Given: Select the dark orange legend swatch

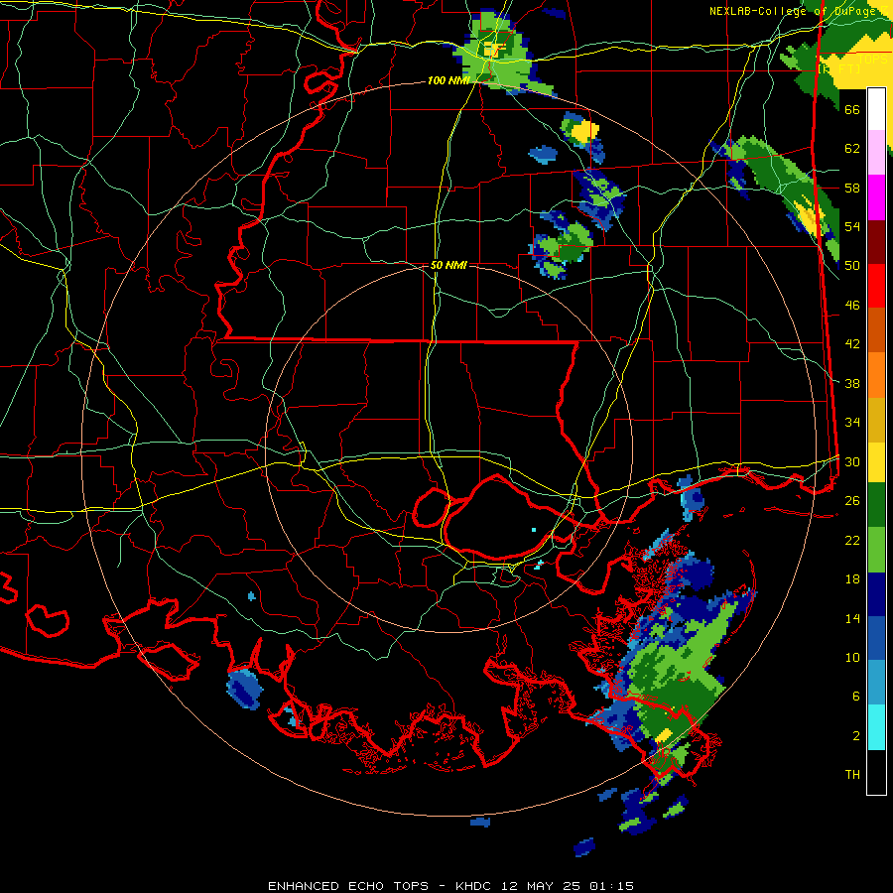Looking at the screenshot, I should [876, 329].
